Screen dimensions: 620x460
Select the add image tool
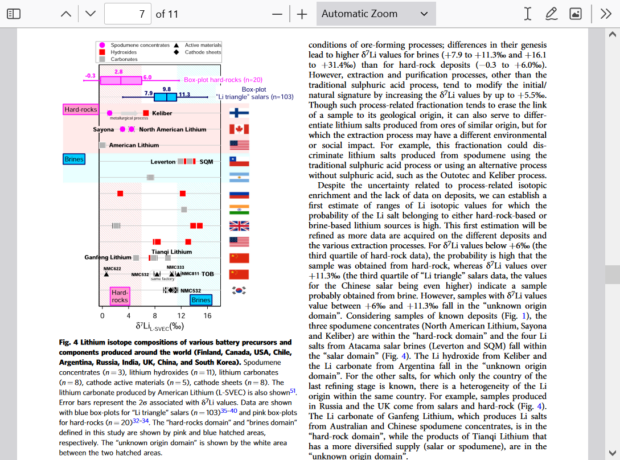coord(576,14)
